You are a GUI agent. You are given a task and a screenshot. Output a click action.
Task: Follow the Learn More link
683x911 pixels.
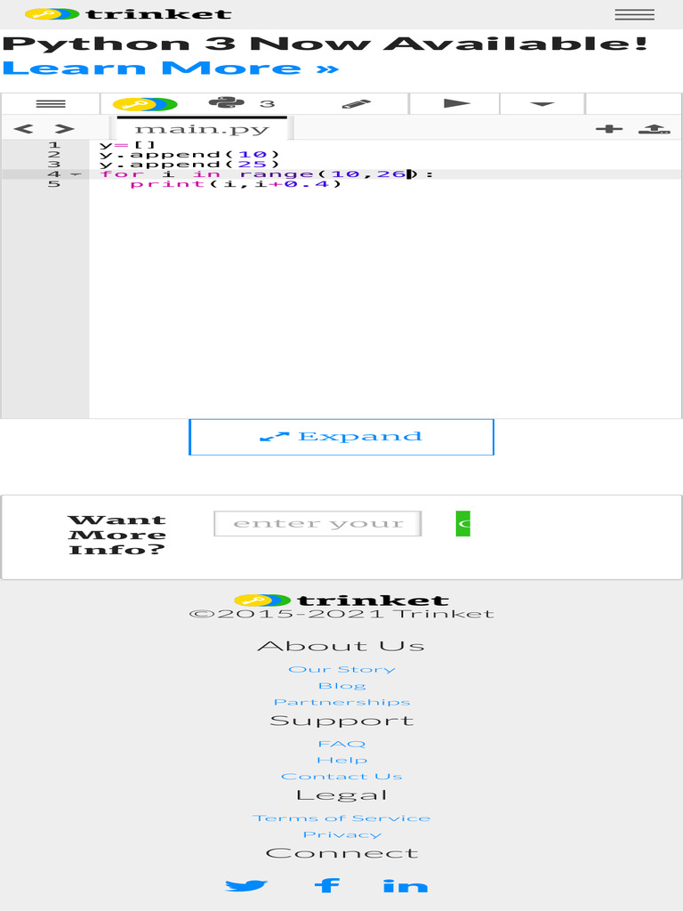click(x=170, y=69)
